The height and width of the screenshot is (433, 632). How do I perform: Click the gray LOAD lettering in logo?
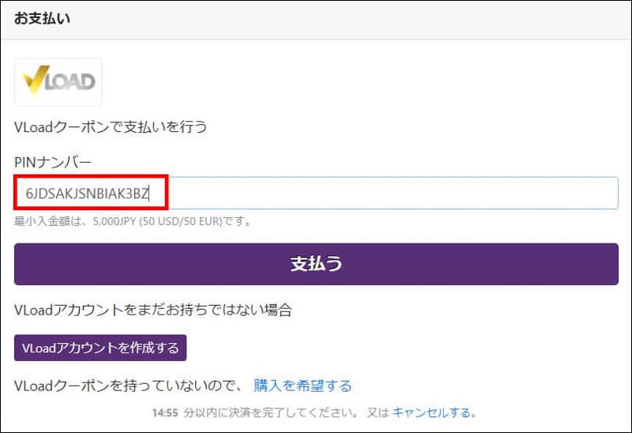(71, 82)
